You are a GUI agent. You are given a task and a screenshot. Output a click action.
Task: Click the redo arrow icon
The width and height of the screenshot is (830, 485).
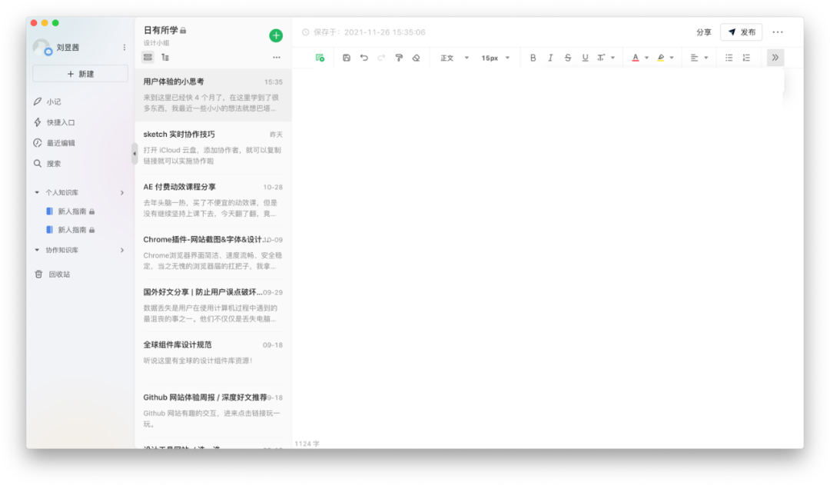pyautogui.click(x=381, y=58)
